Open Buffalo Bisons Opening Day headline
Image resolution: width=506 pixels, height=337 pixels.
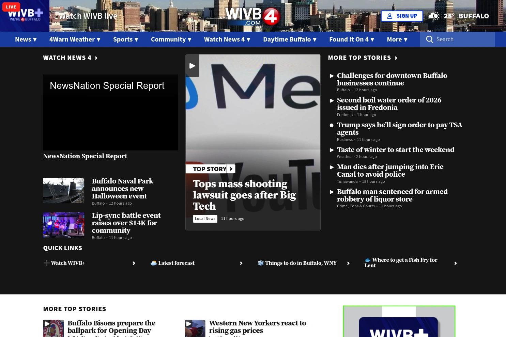tap(111, 327)
